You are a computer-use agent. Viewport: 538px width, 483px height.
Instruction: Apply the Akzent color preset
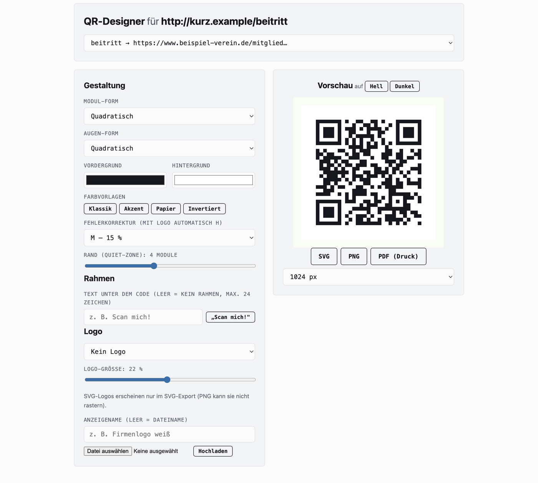pyautogui.click(x=134, y=209)
